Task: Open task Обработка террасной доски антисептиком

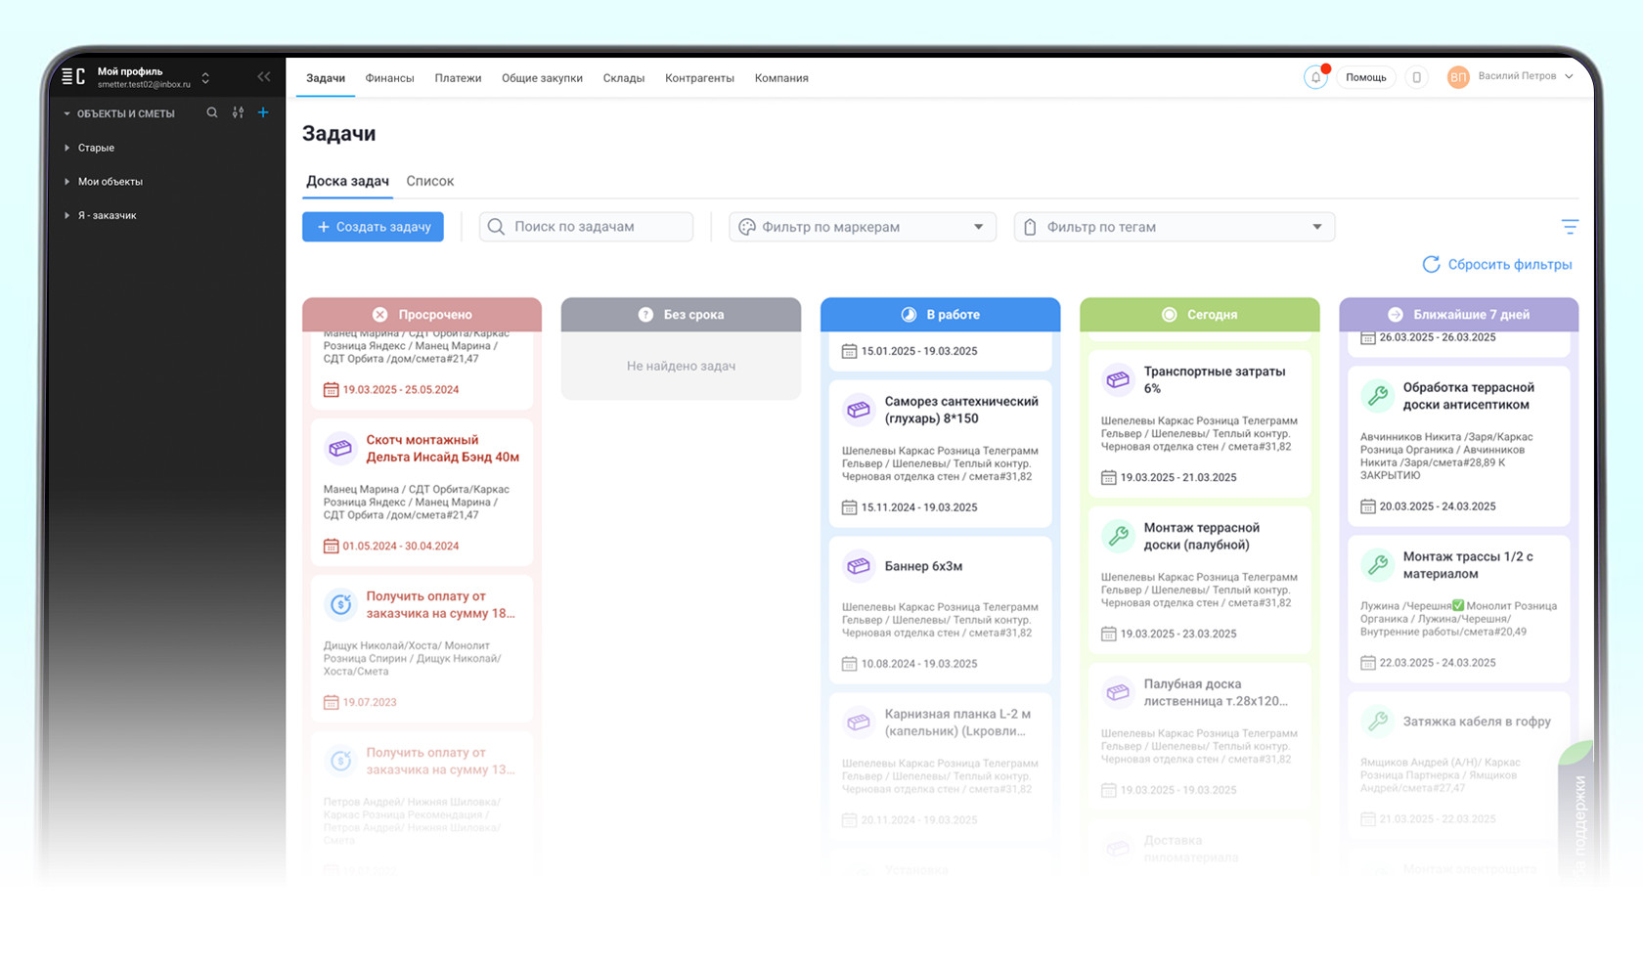Action: point(1469,396)
